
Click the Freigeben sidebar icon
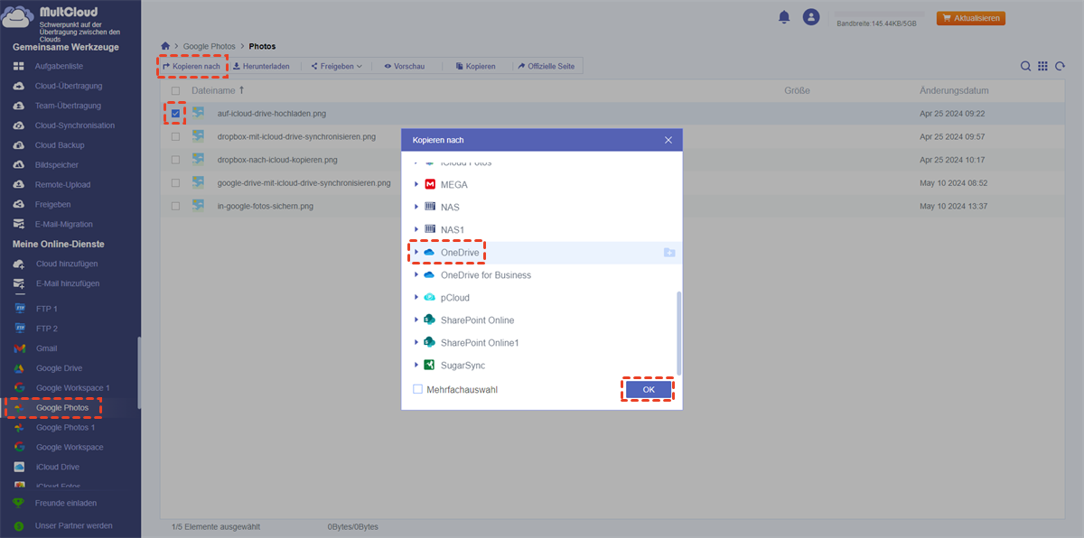pyautogui.click(x=18, y=205)
